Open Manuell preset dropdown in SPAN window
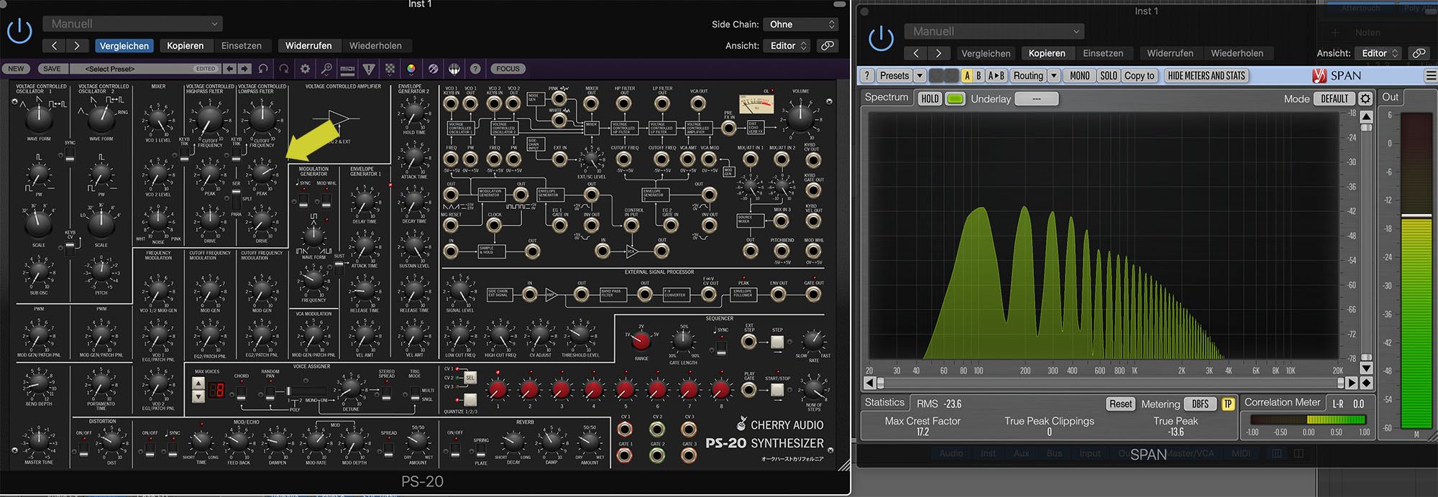The image size is (1438, 497). (995, 32)
